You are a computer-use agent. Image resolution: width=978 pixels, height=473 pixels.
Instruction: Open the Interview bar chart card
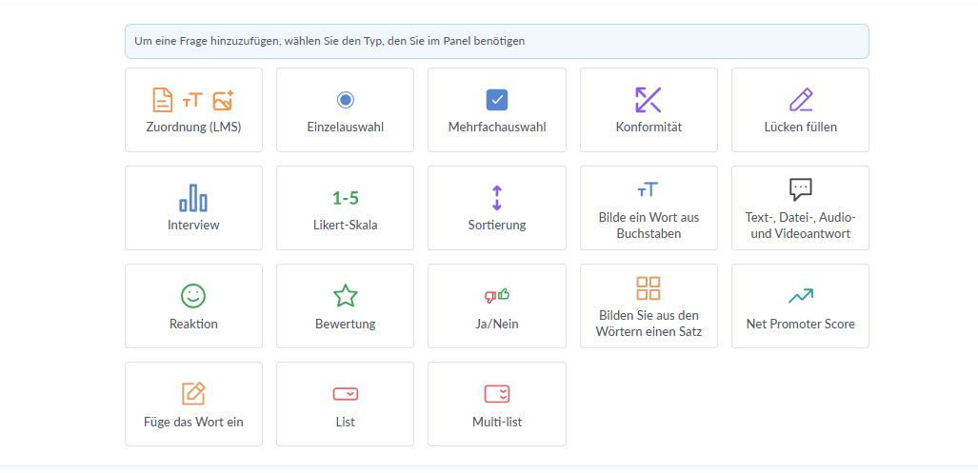point(193,207)
